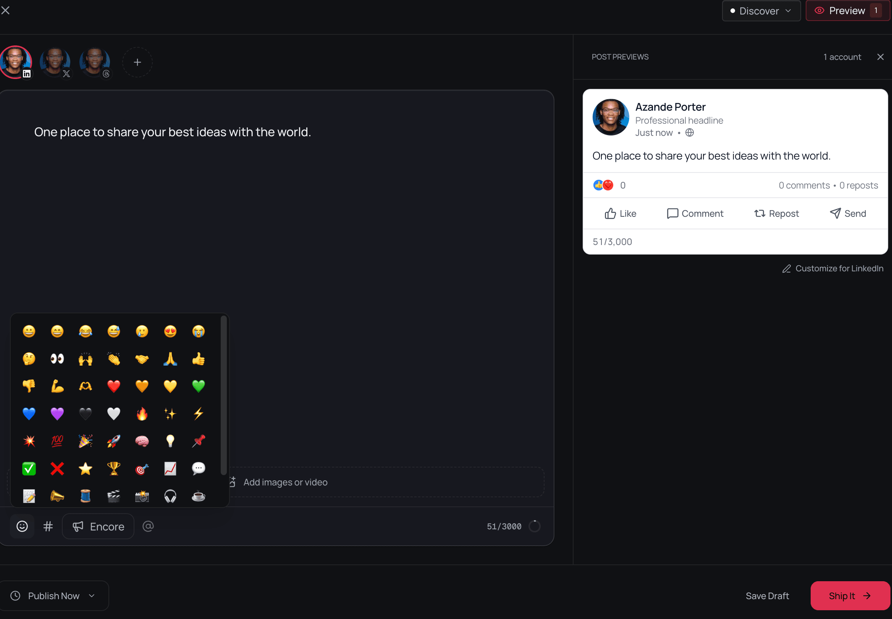Click Like in the post preview
Screen dimensions: 892x619
click(x=621, y=213)
